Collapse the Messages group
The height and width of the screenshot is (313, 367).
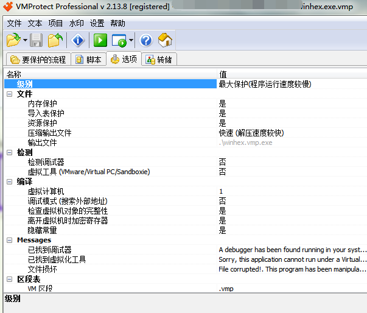(x=9, y=240)
